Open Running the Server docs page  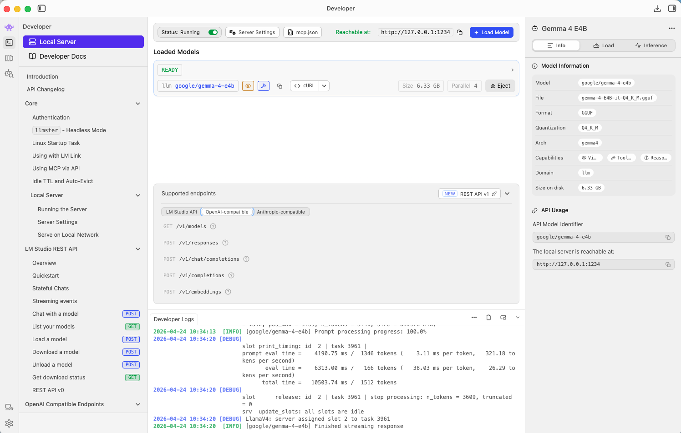click(62, 209)
